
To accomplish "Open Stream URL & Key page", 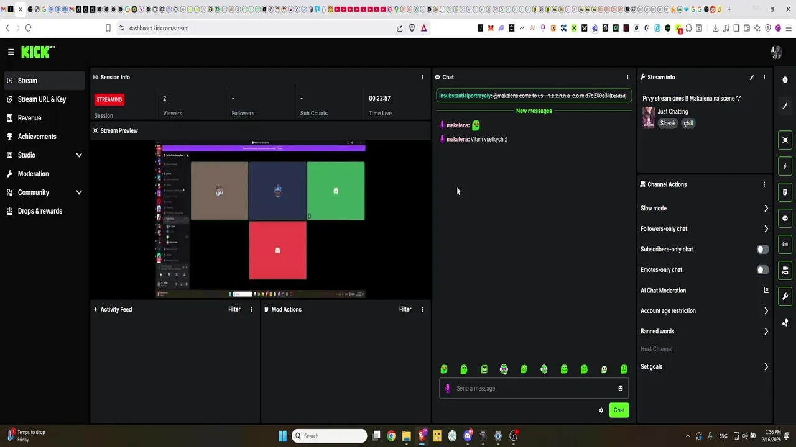I will pyautogui.click(x=42, y=99).
